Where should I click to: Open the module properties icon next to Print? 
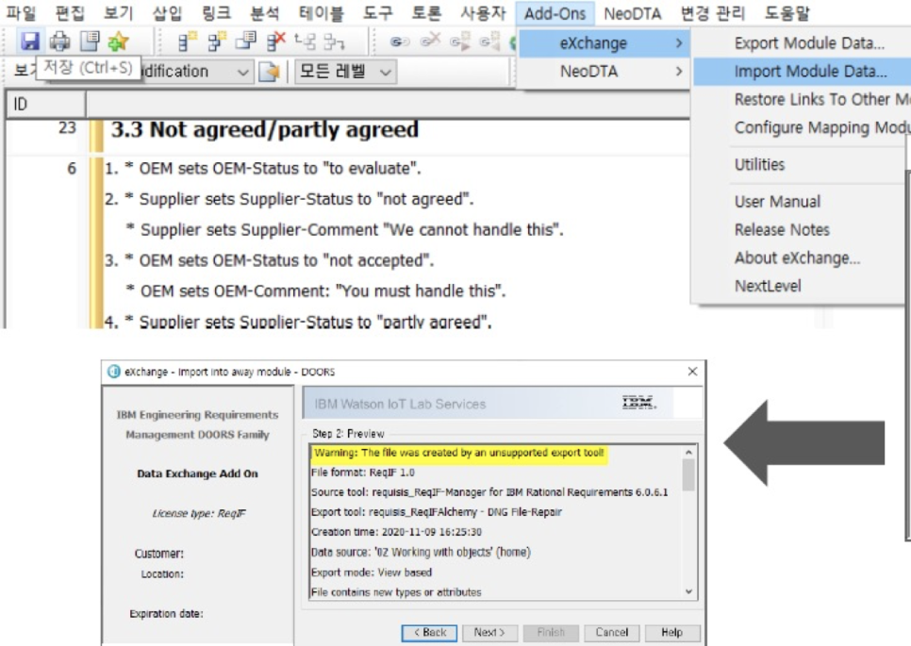[x=90, y=41]
